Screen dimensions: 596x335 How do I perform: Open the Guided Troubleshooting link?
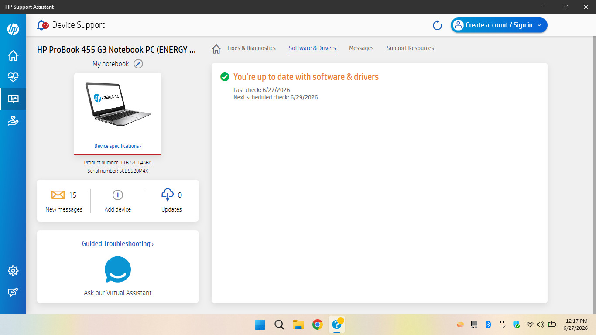point(118,244)
